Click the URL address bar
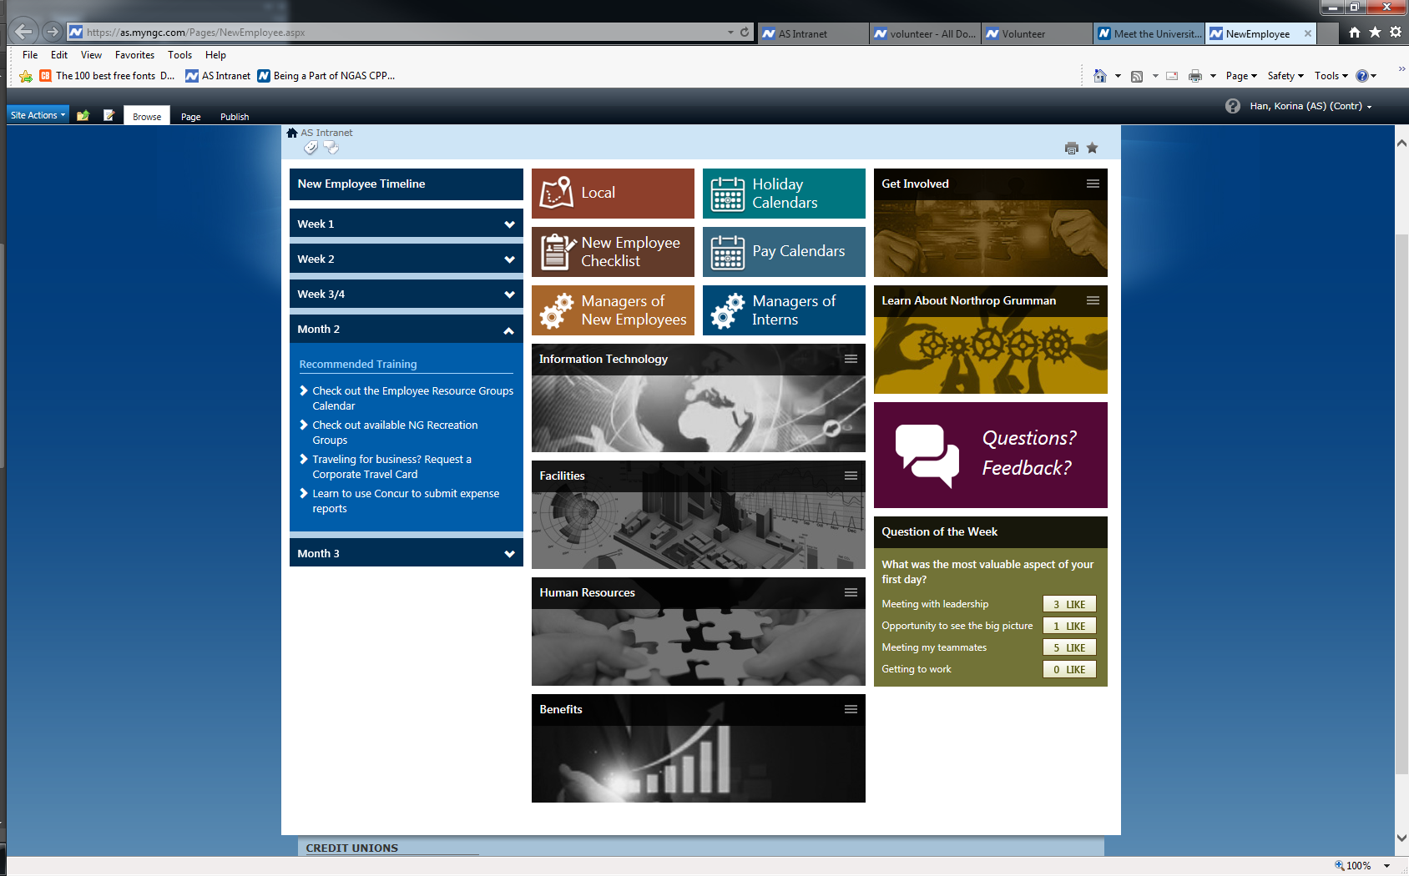This screenshot has width=1409, height=876. 401,33
